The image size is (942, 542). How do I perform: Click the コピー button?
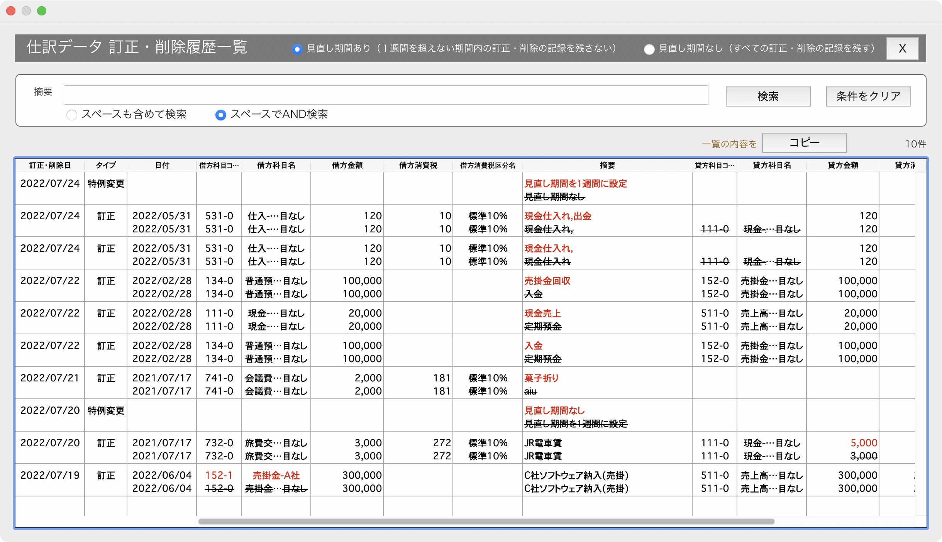coord(805,142)
